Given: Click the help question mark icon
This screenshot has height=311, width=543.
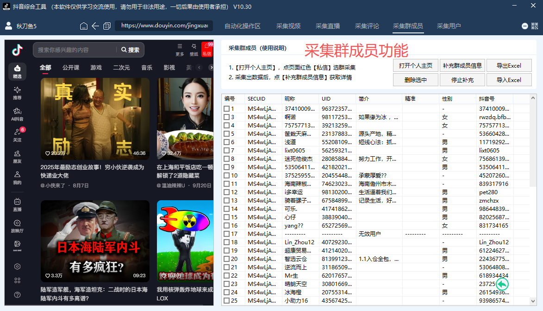Looking at the screenshot, I should coord(17,295).
